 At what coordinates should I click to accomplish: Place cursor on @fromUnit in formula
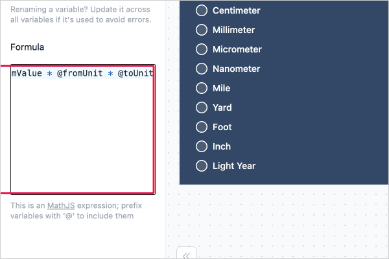tap(80, 73)
